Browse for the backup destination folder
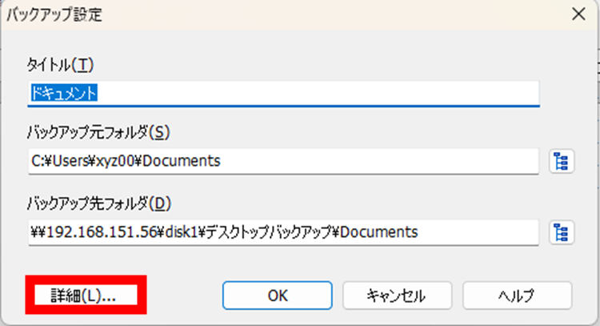 [x=562, y=232]
